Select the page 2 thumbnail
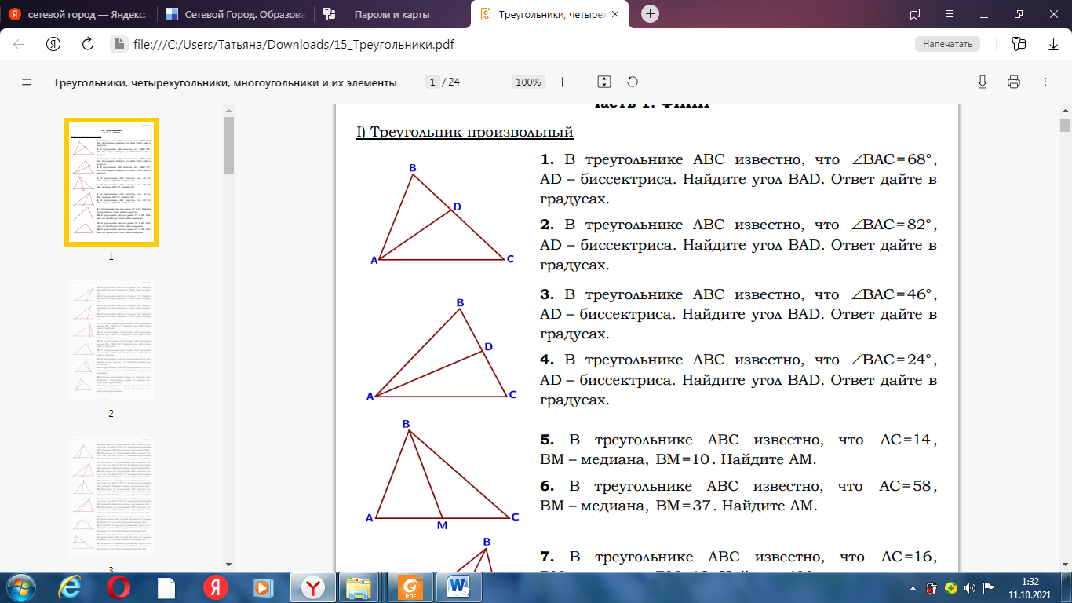The height and width of the screenshot is (603, 1072). 111,340
